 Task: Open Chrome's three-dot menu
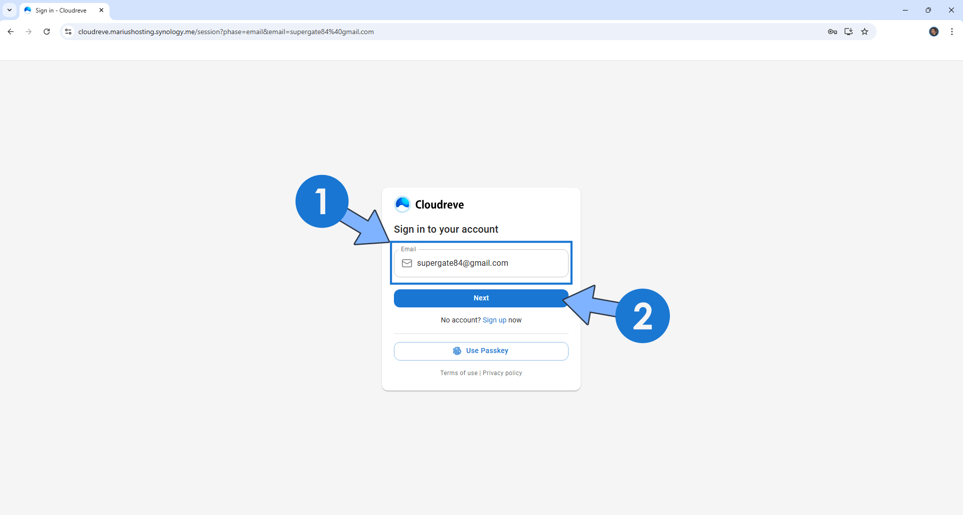click(952, 32)
